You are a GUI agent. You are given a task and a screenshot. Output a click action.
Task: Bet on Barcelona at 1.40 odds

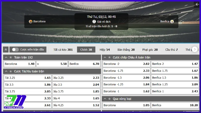(x=20, y=64)
